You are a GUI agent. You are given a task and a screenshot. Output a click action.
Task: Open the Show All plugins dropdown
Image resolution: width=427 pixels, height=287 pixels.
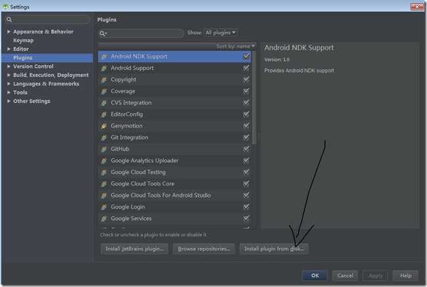[x=220, y=33]
